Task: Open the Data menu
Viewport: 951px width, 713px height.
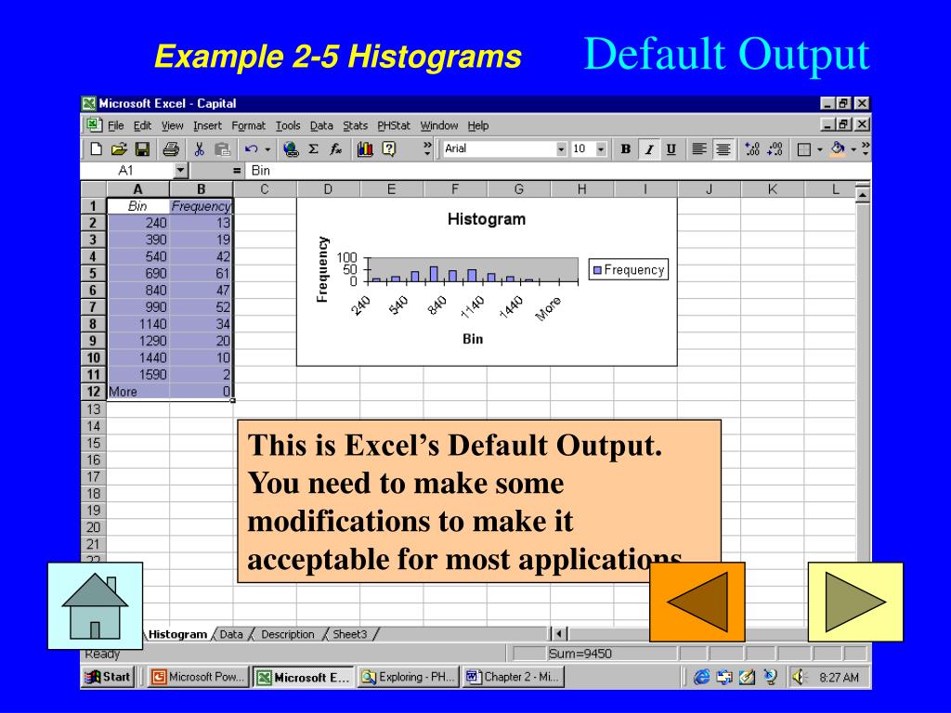Action: click(321, 125)
